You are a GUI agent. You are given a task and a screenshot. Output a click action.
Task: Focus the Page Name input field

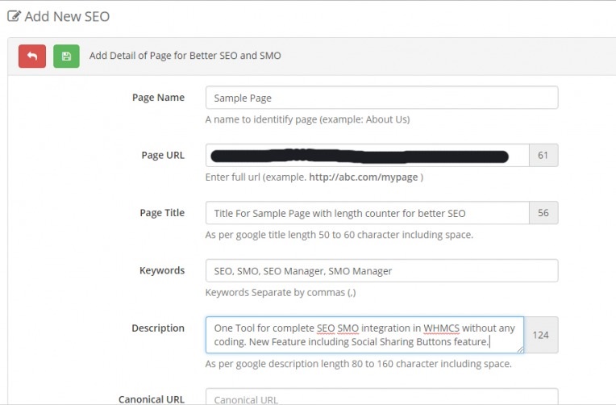(x=381, y=98)
